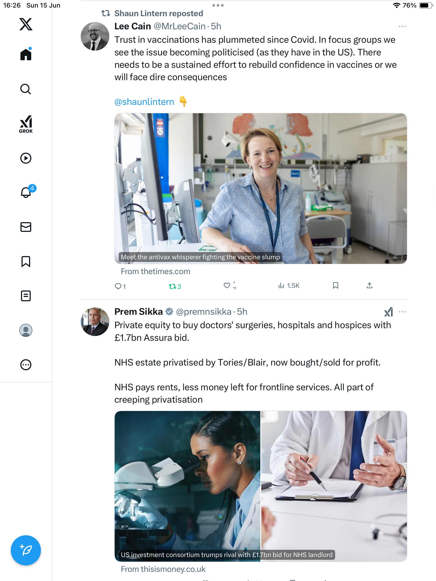Open Grok from the sidebar
Image resolution: width=436 pixels, height=581 pixels.
pos(26,124)
